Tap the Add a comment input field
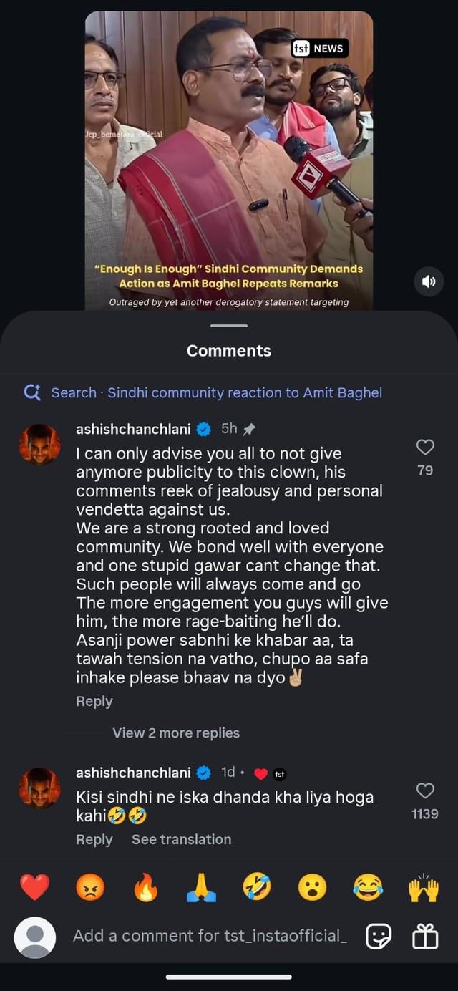This screenshot has height=991, width=458. (x=210, y=936)
